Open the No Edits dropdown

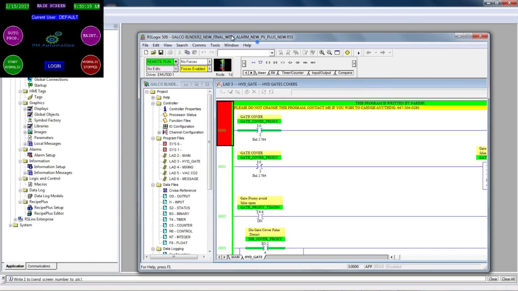click(x=176, y=69)
